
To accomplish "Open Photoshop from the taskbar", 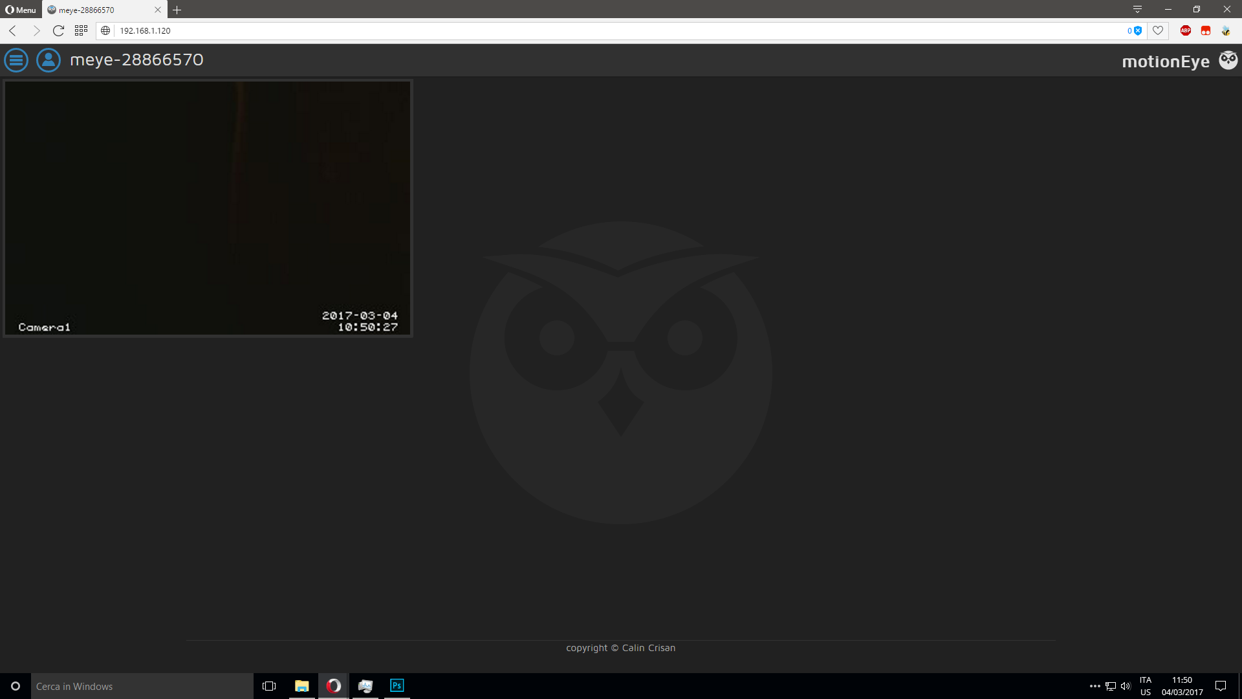I will (x=397, y=686).
